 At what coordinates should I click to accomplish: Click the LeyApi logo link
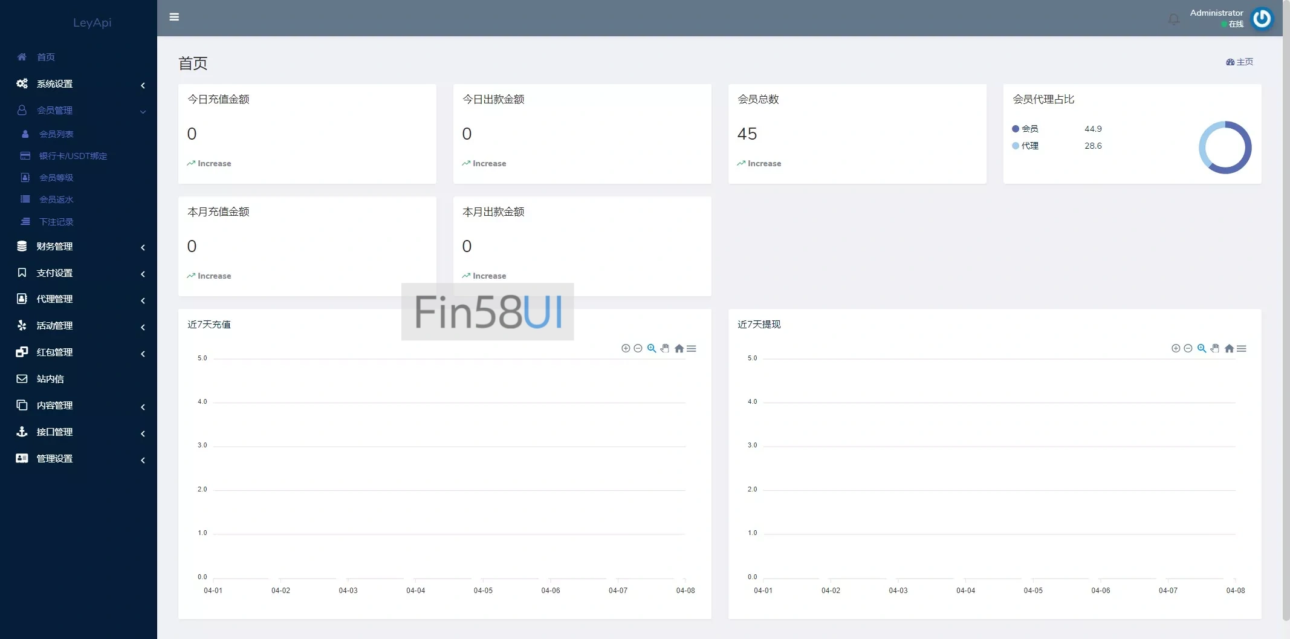[92, 22]
